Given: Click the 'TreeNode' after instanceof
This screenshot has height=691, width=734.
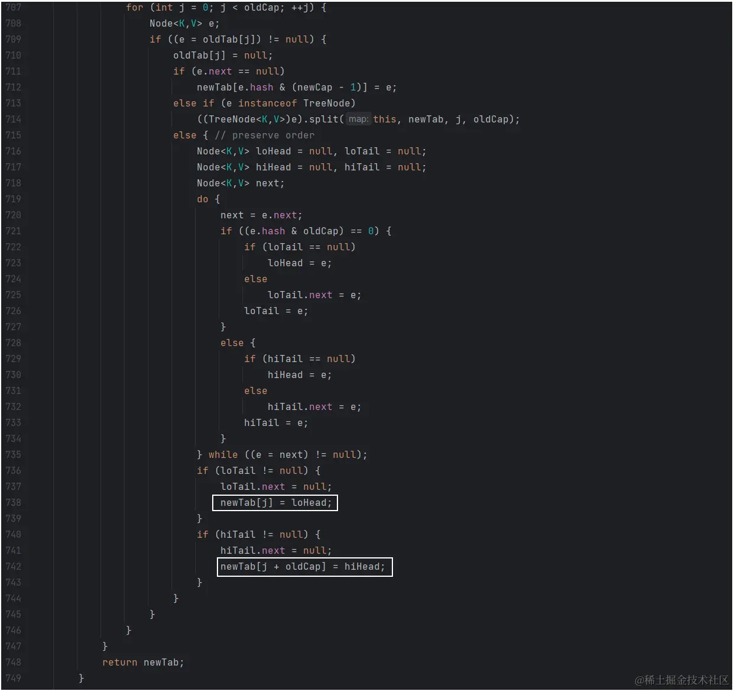Looking at the screenshot, I should [x=326, y=104].
